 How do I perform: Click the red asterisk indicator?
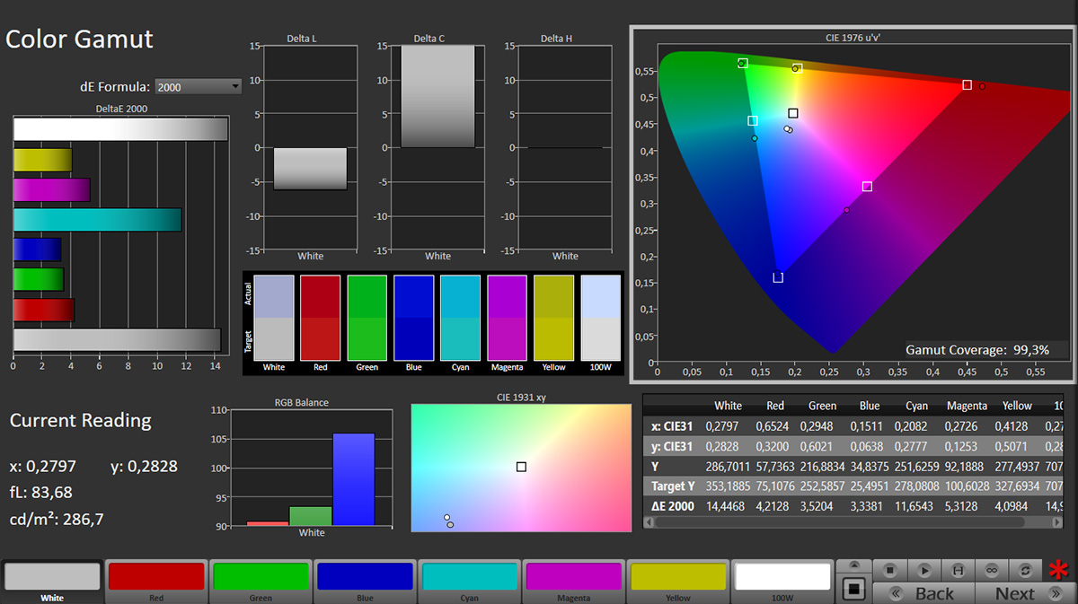point(1059,571)
